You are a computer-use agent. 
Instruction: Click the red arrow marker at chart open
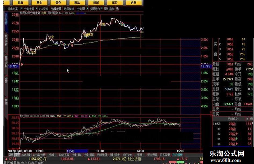[22, 64]
